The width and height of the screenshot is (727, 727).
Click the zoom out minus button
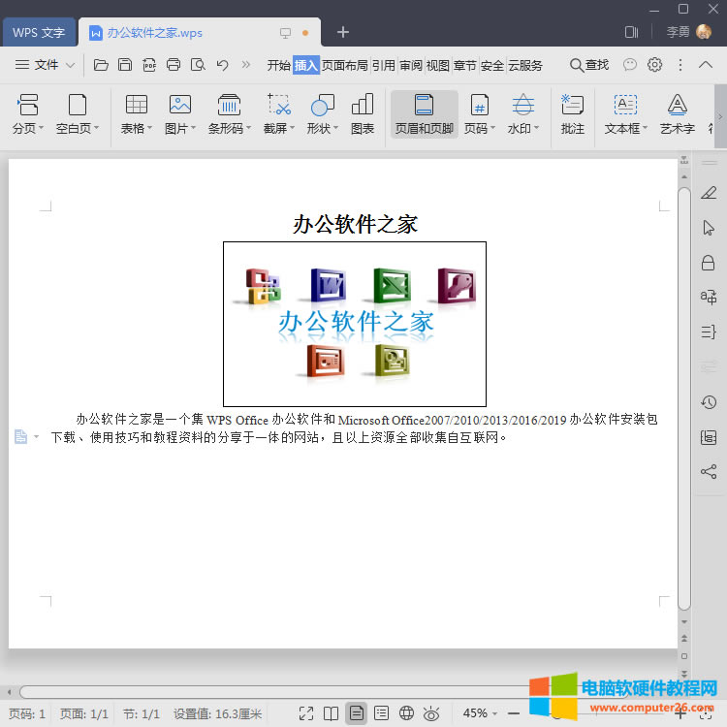[514, 713]
